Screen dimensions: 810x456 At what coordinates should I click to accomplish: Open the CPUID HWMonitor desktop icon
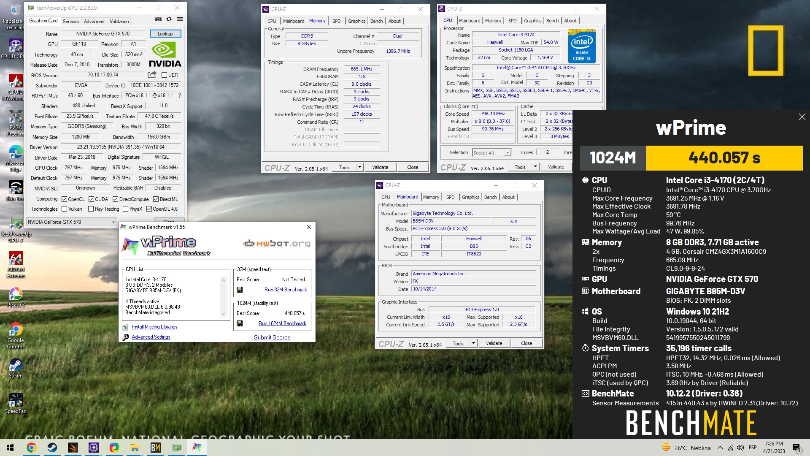pyautogui.click(x=15, y=87)
